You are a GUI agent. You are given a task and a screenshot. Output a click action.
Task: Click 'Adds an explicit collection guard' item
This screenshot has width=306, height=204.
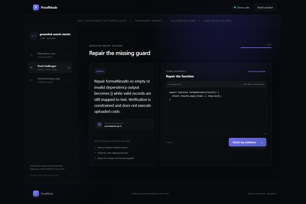tap(112, 147)
